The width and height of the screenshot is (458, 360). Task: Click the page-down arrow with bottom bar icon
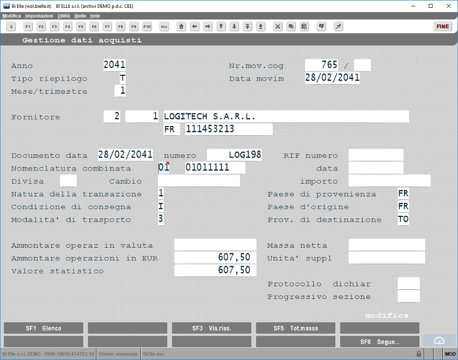click(261, 26)
